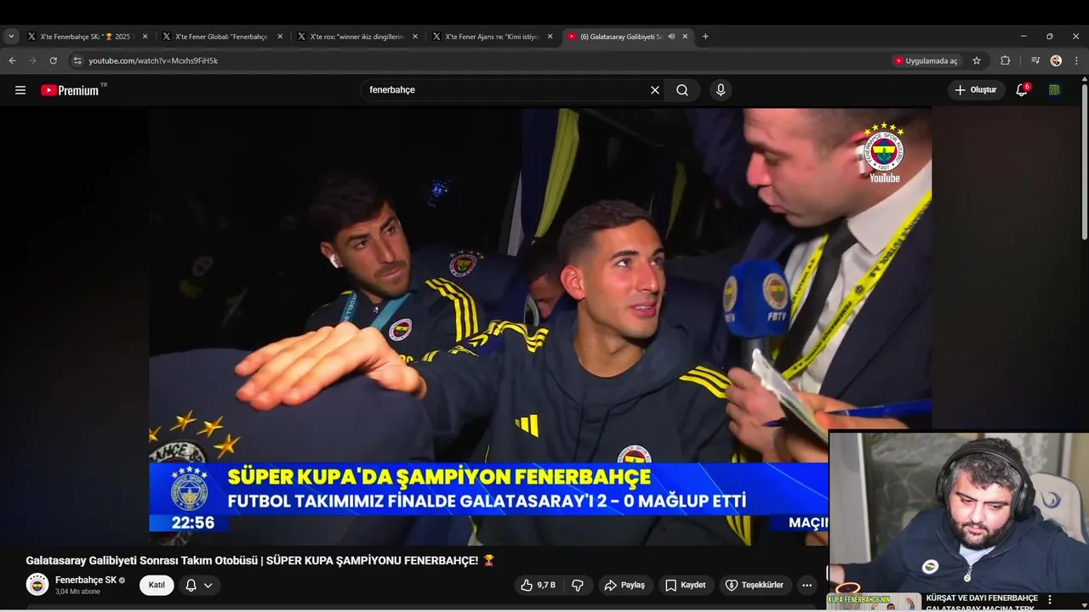This screenshot has height=612, width=1089.
Task: Close the X'te rox tab
Action: (x=415, y=37)
